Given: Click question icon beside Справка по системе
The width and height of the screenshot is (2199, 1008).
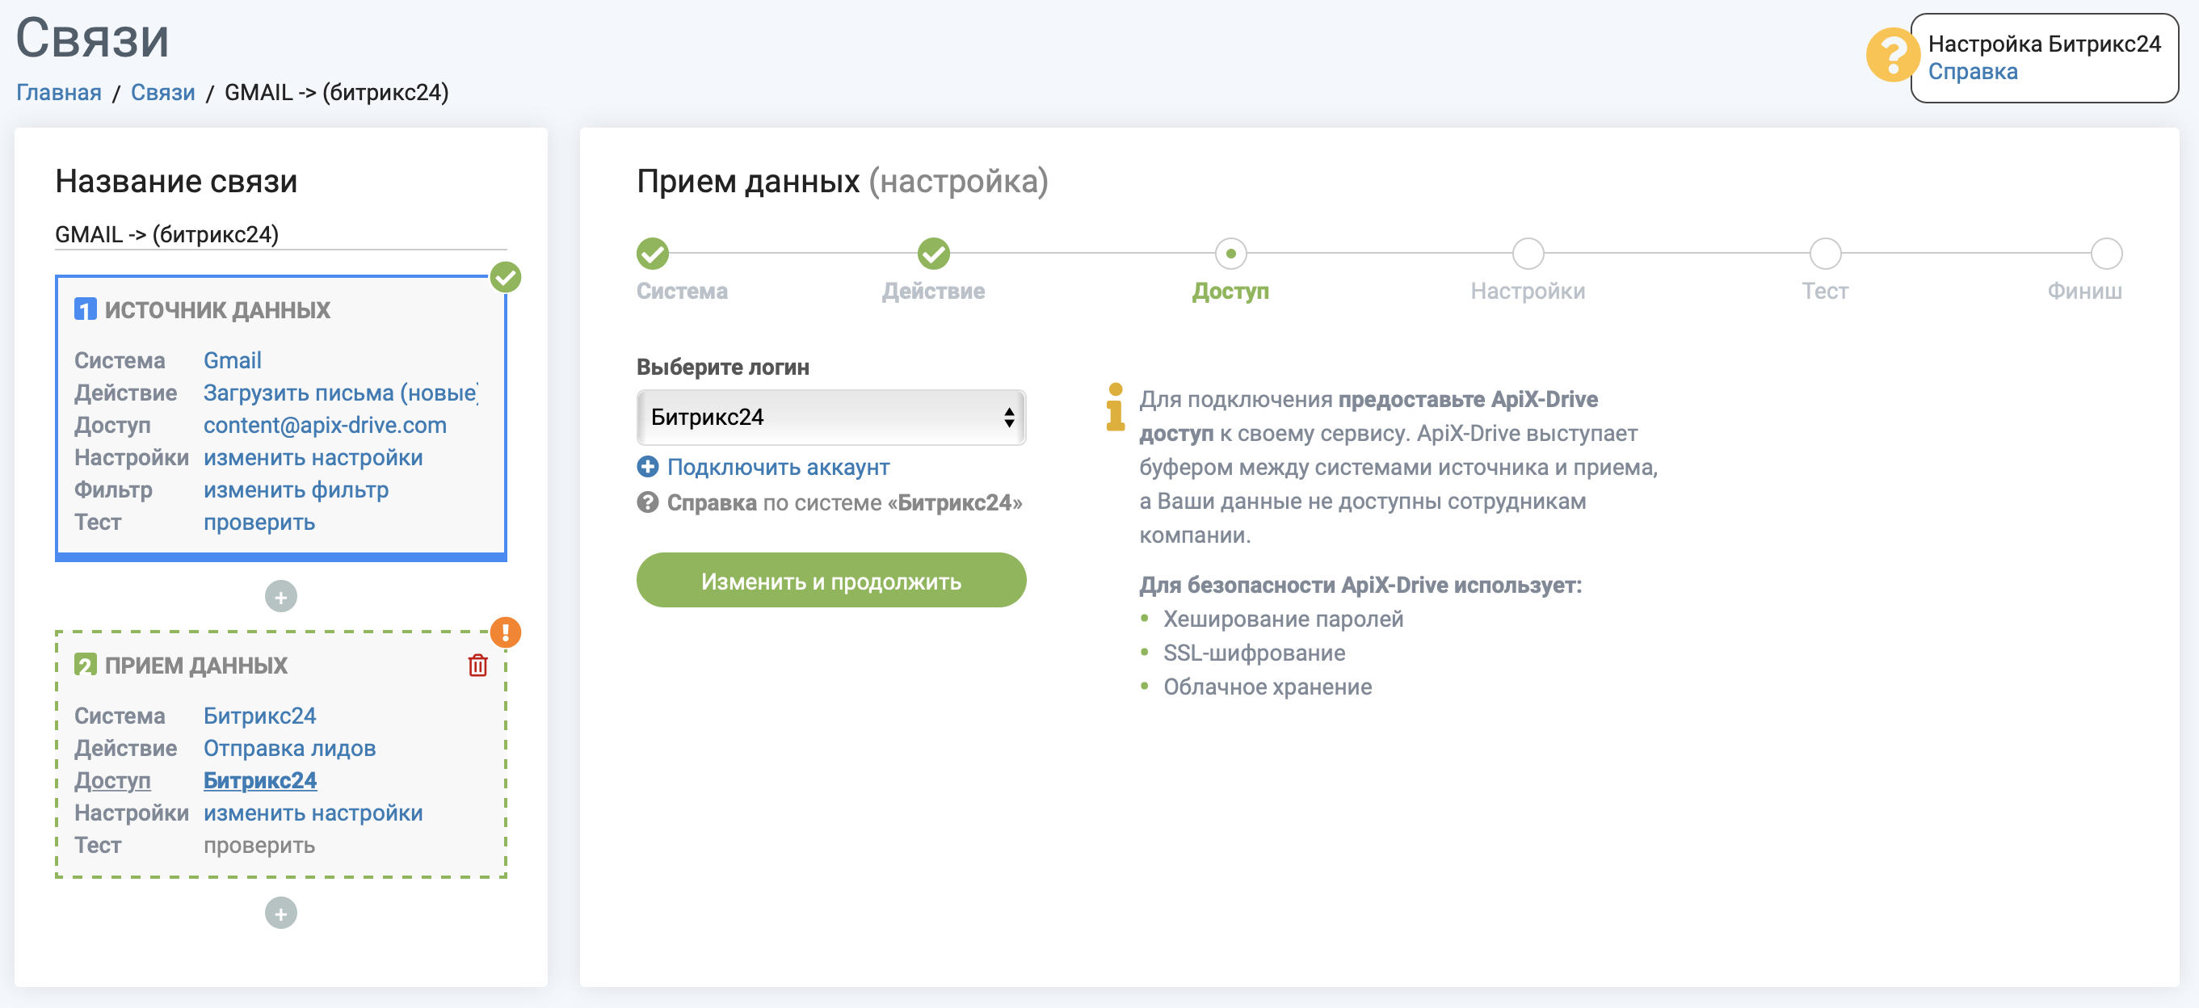Looking at the screenshot, I should (648, 502).
